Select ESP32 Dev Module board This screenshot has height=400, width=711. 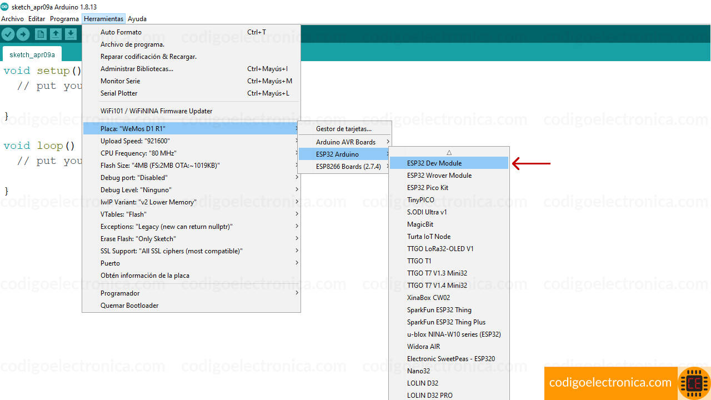(449, 163)
